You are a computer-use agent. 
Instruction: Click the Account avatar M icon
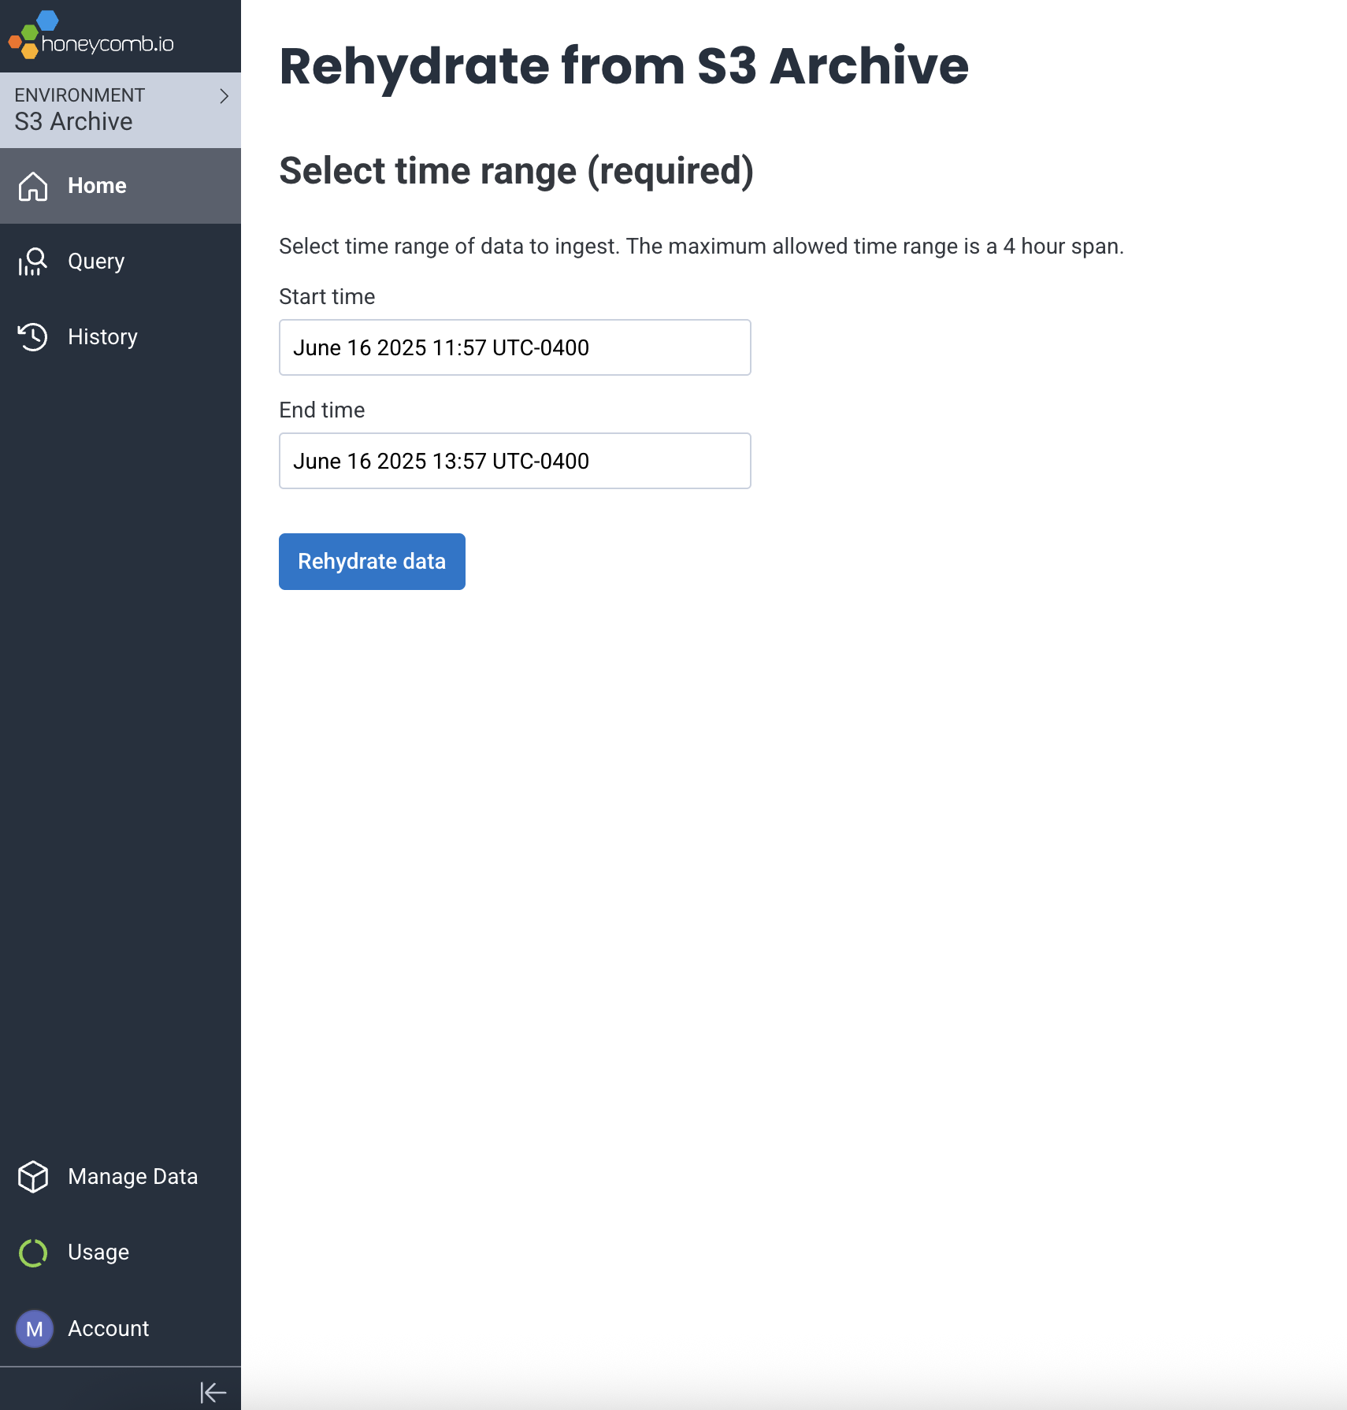35,1329
